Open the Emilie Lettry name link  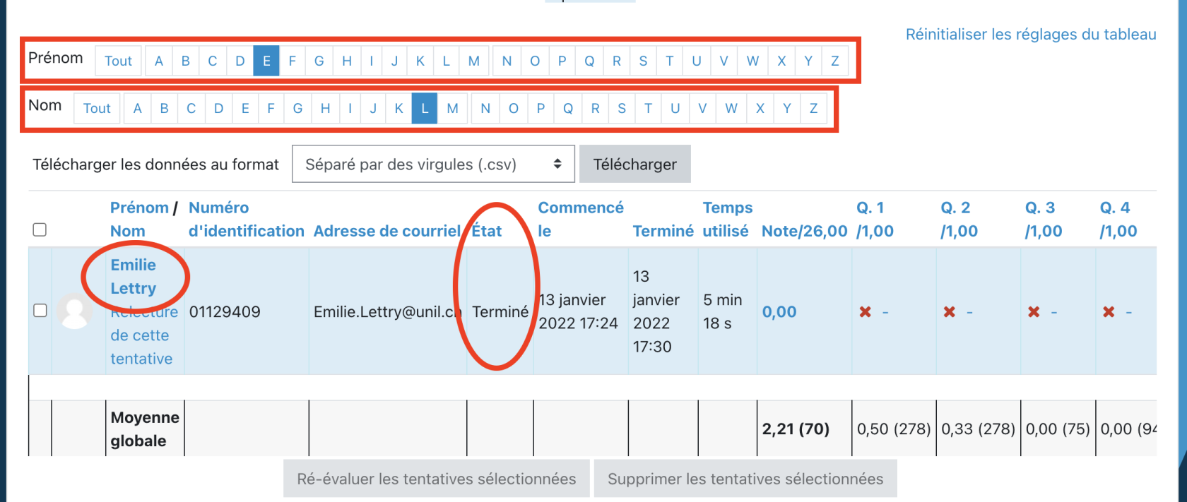click(134, 276)
